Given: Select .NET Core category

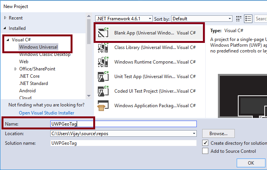Looking at the screenshot, I should point(29,76).
